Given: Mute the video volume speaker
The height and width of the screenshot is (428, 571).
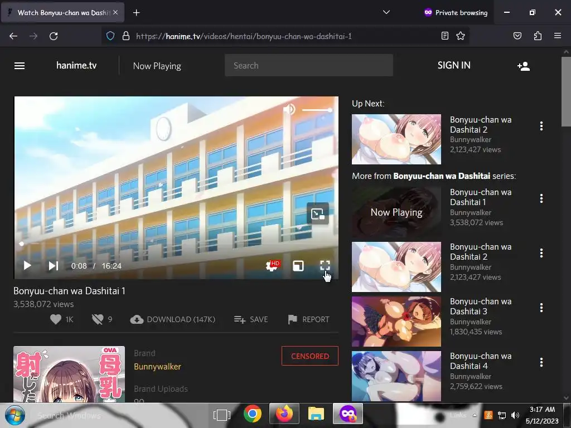Looking at the screenshot, I should click(289, 109).
